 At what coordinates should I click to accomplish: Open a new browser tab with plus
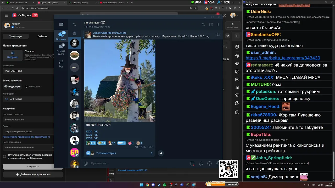point(132,3)
